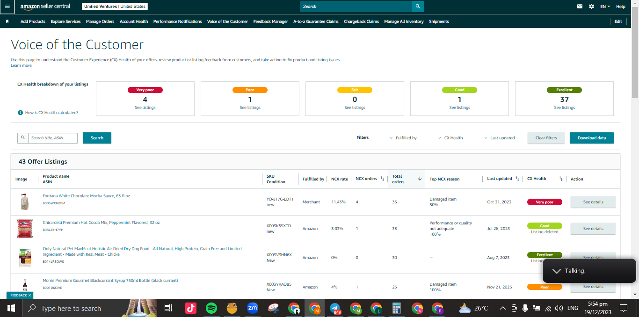Click the top Search bar field

point(356,7)
